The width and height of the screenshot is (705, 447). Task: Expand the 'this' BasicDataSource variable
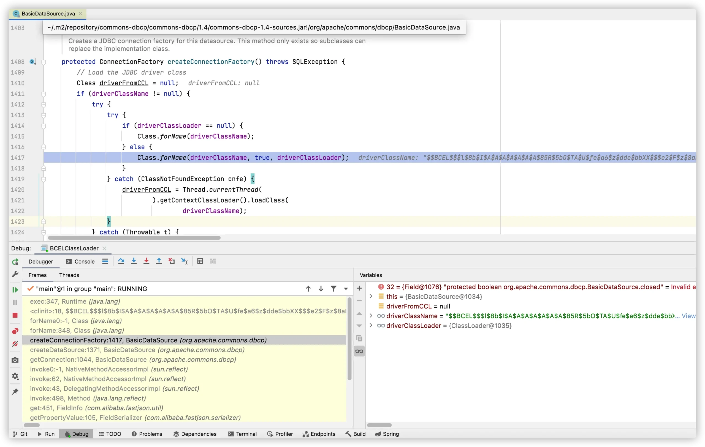371,297
